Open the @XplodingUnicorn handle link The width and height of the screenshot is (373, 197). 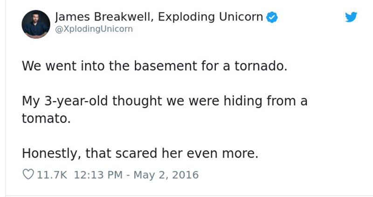click(x=94, y=29)
